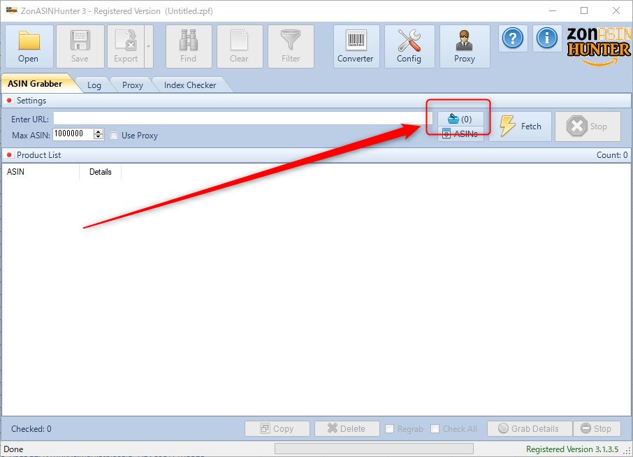
Task: Click the Settings section header
Action: pos(317,101)
